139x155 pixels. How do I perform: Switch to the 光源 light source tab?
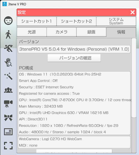[32, 32]
